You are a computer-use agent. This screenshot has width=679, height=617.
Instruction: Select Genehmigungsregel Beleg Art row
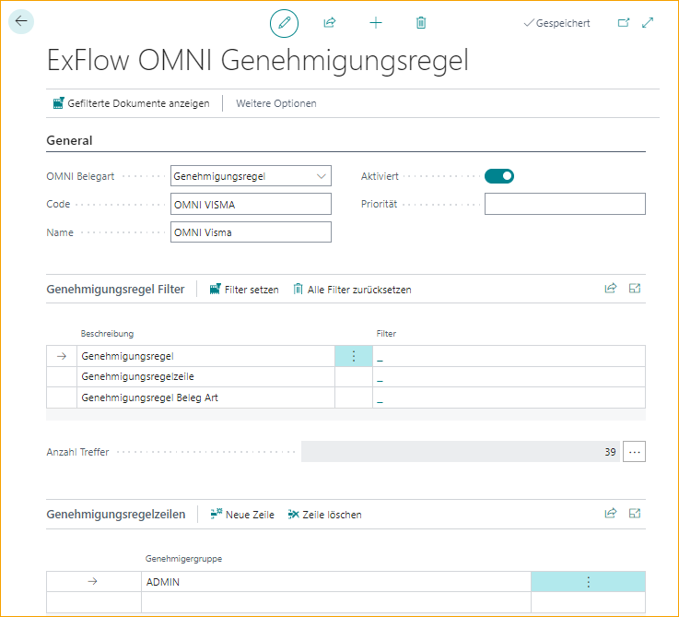205,397
